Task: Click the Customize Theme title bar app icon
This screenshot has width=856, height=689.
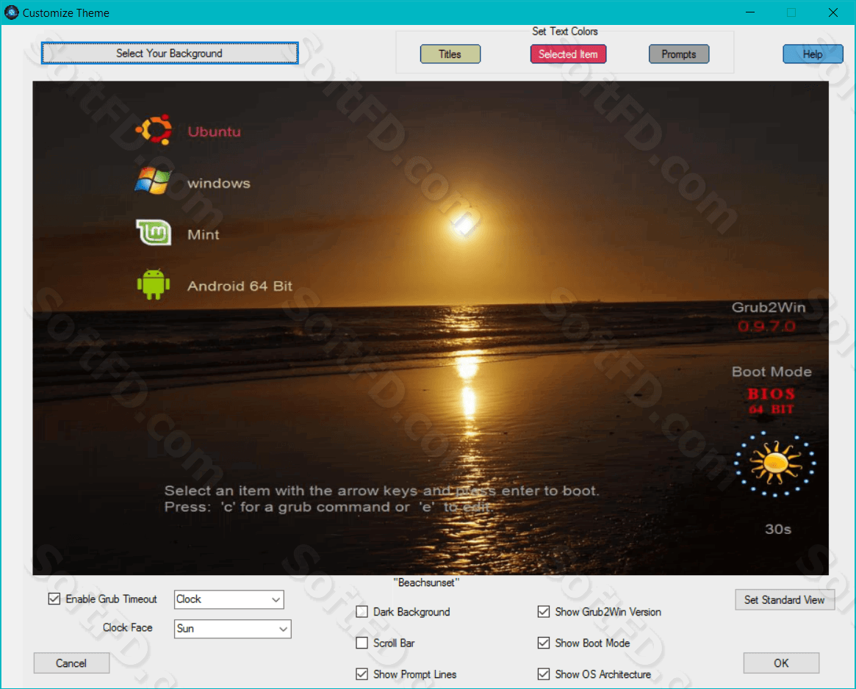Action: coord(12,12)
